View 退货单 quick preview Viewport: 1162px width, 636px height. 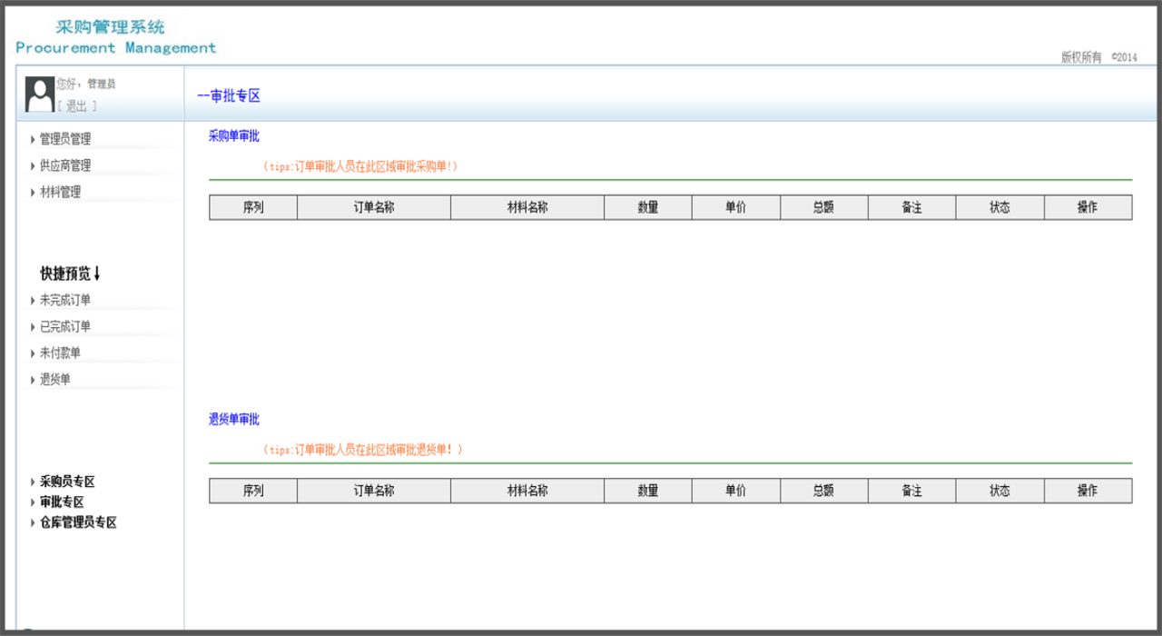54,379
